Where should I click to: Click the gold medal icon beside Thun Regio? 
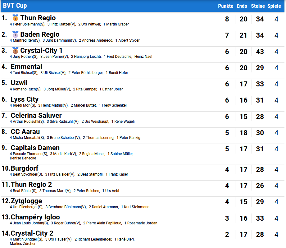(x=15, y=18)
